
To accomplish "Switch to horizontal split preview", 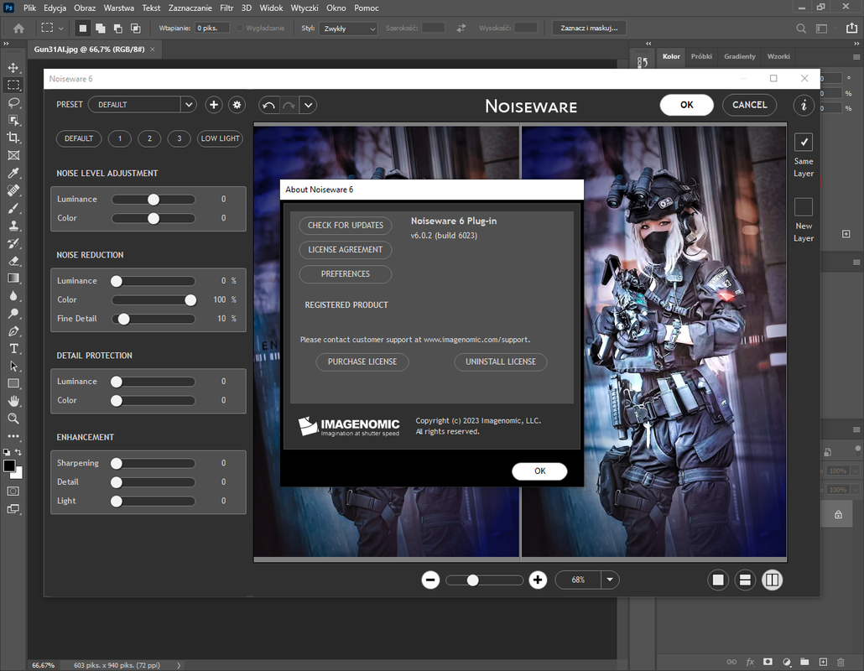I will tap(745, 580).
